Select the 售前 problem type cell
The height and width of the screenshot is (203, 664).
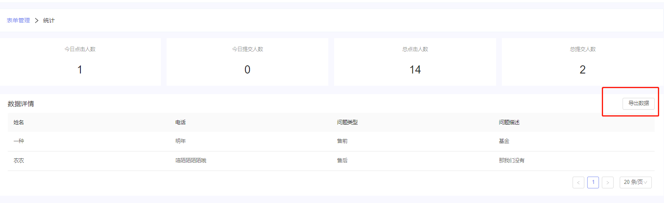[x=342, y=141]
